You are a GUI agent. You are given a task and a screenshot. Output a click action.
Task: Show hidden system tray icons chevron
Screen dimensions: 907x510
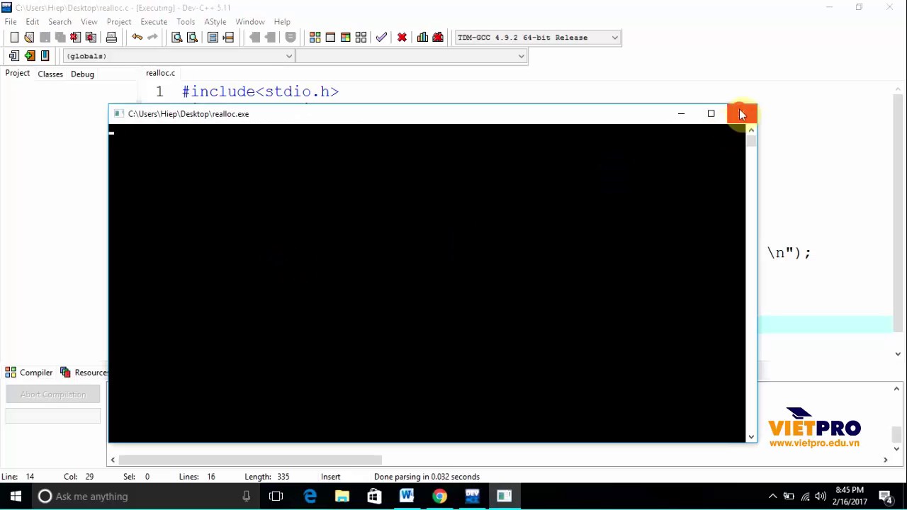pyautogui.click(x=772, y=496)
